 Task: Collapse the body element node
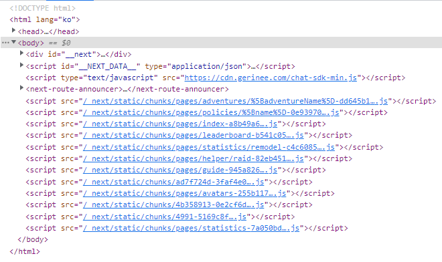13,42
